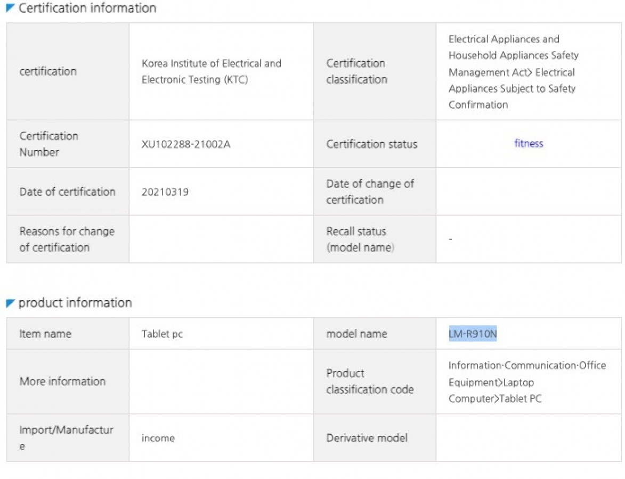Click the 'Certification information' section heading
The width and height of the screenshot is (625, 479).
click(x=87, y=8)
